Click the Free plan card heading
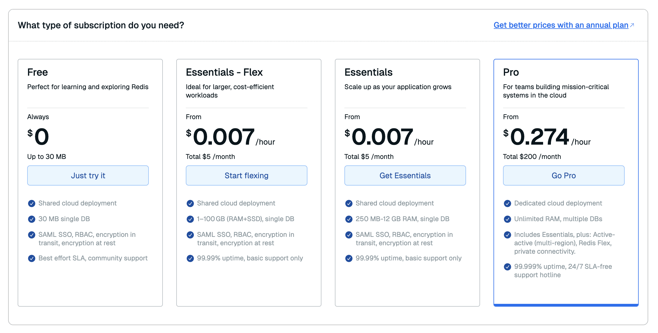The image size is (658, 333). [x=38, y=72]
